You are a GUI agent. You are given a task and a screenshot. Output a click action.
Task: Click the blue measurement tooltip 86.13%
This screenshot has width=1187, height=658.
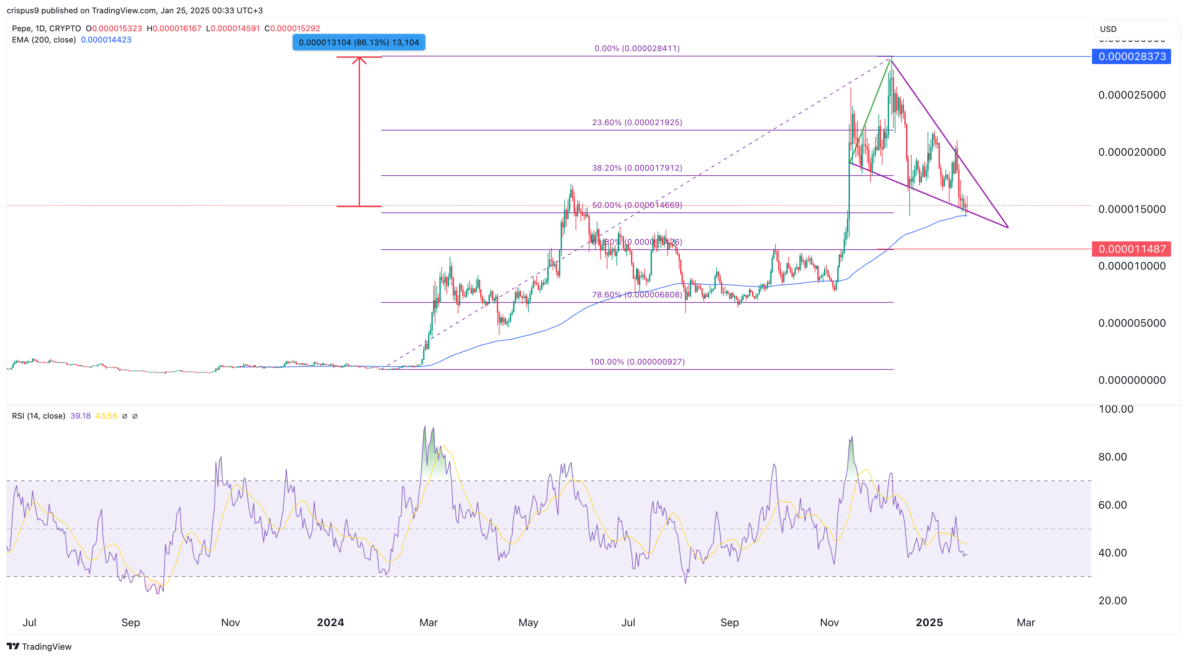coord(359,42)
